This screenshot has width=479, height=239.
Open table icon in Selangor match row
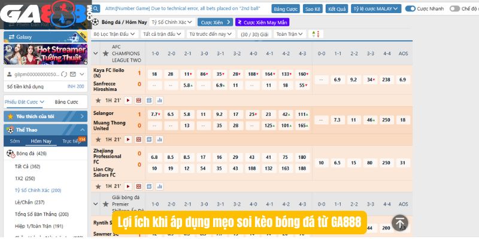click(x=149, y=140)
